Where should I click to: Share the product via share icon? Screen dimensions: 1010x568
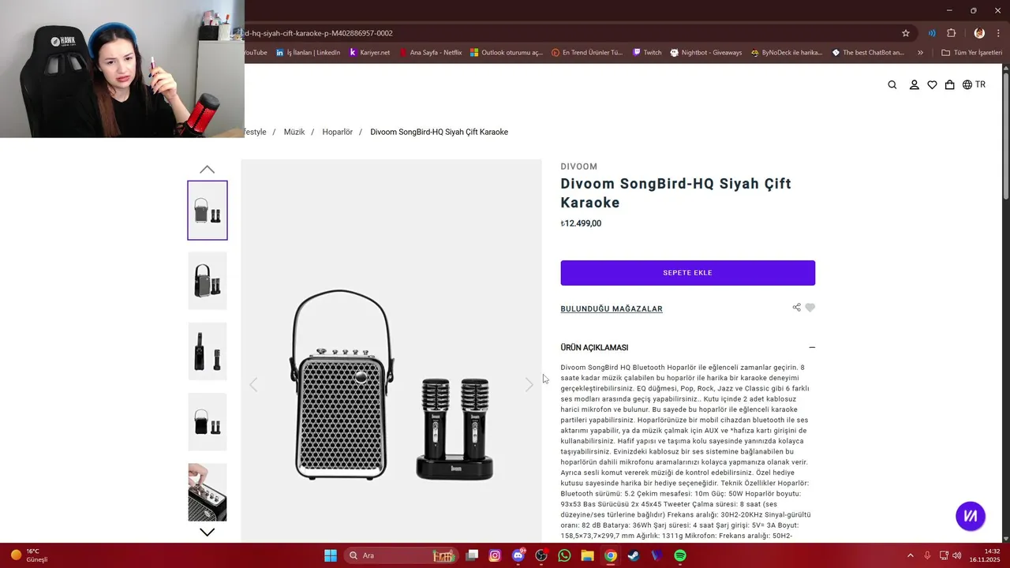tap(796, 308)
